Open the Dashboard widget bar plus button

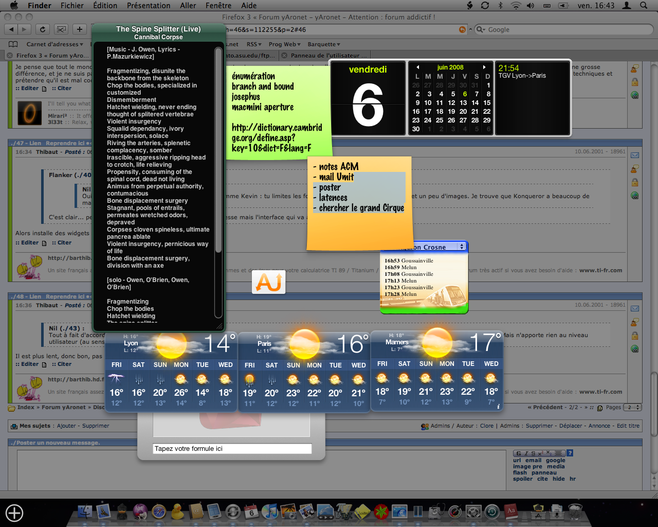pyautogui.click(x=14, y=513)
